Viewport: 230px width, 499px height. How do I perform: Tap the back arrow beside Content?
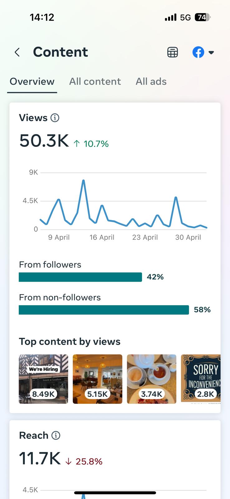[x=17, y=52]
